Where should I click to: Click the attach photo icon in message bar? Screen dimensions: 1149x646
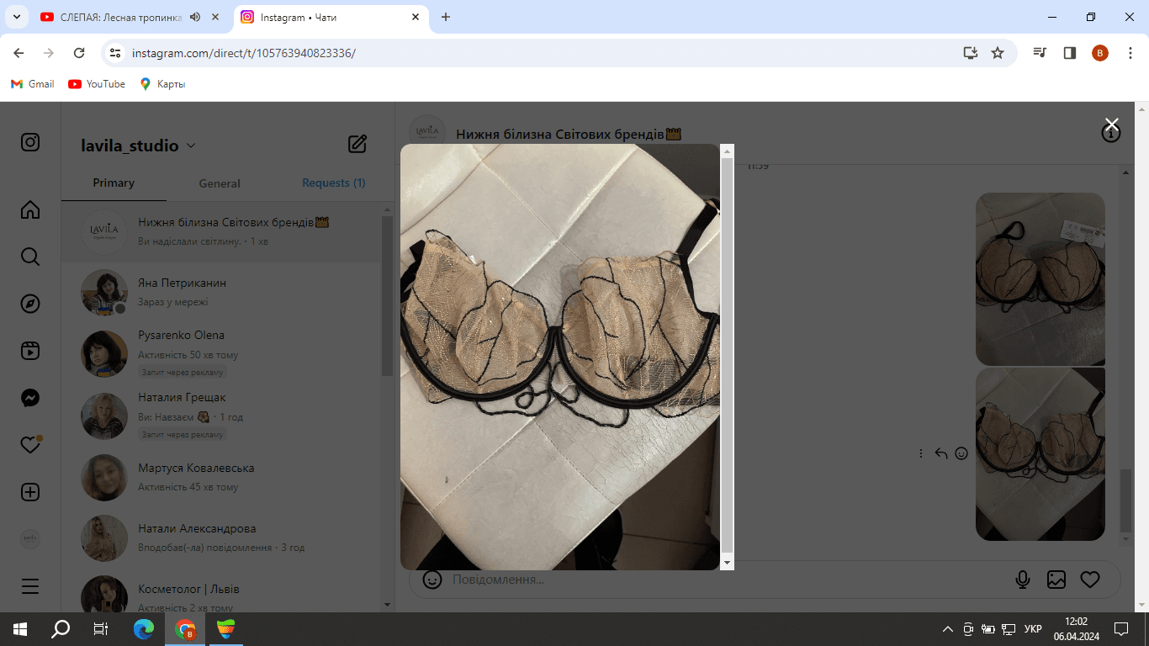point(1056,580)
